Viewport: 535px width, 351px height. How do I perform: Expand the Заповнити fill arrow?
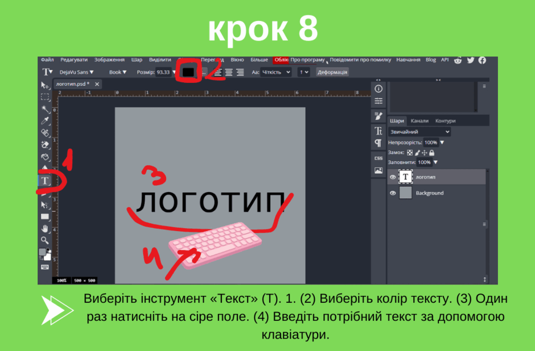pyautogui.click(x=436, y=162)
